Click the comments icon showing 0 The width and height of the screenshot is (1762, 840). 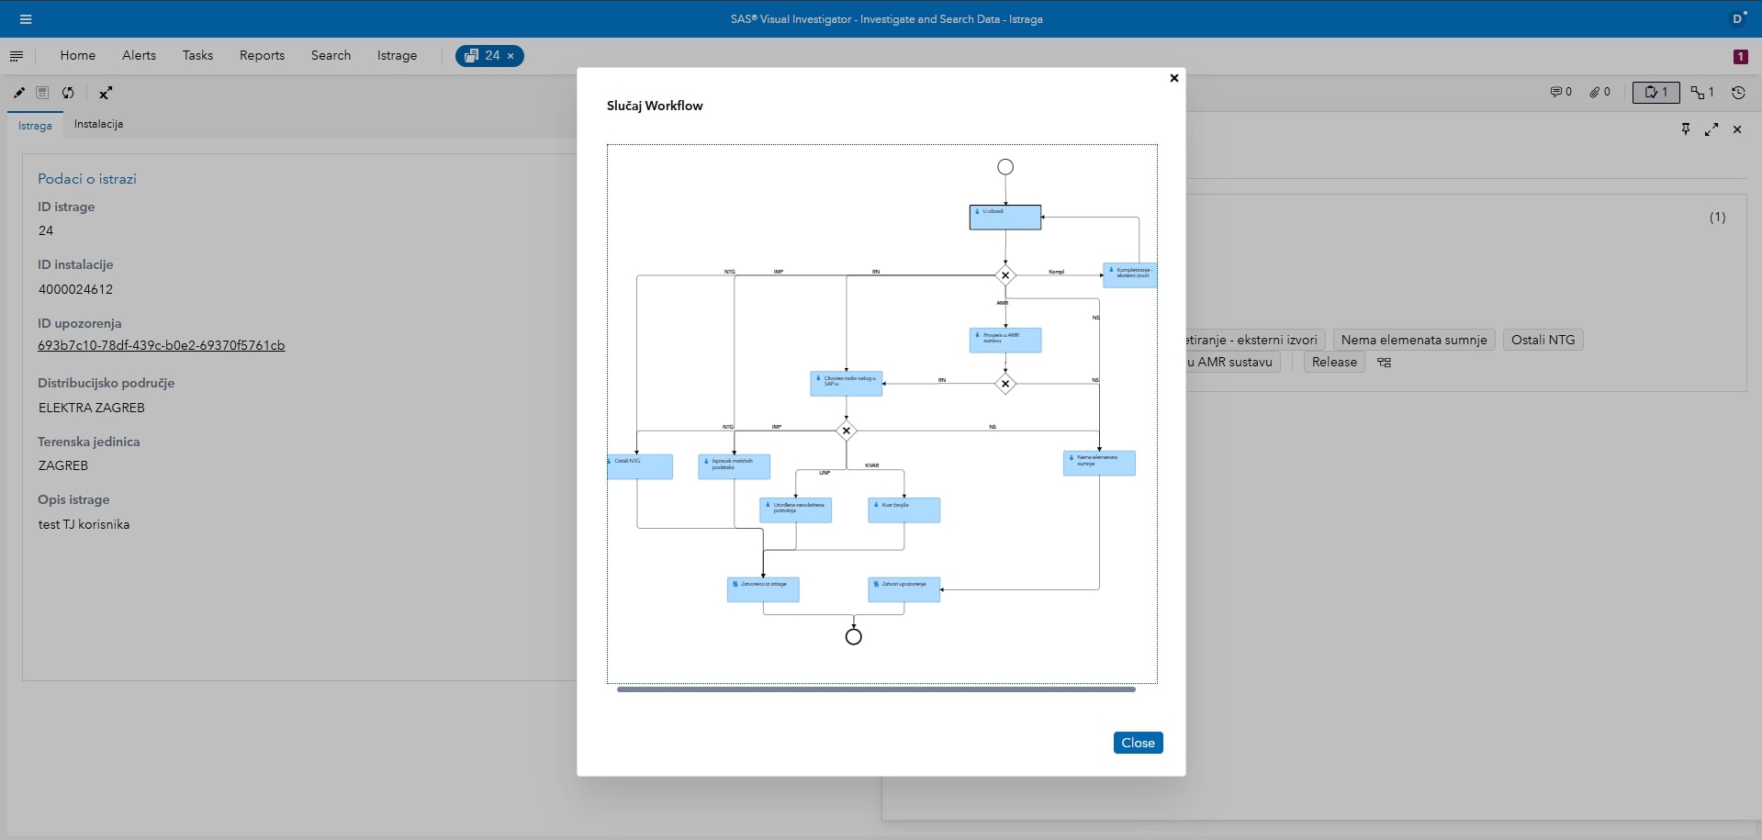coord(1560,92)
